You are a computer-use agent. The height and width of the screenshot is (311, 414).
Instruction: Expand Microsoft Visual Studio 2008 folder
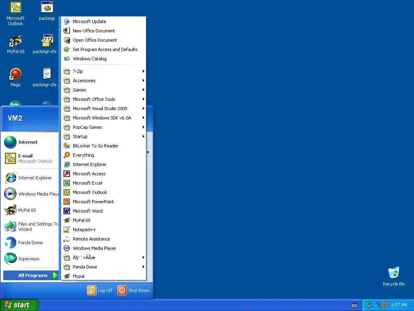tap(104, 109)
